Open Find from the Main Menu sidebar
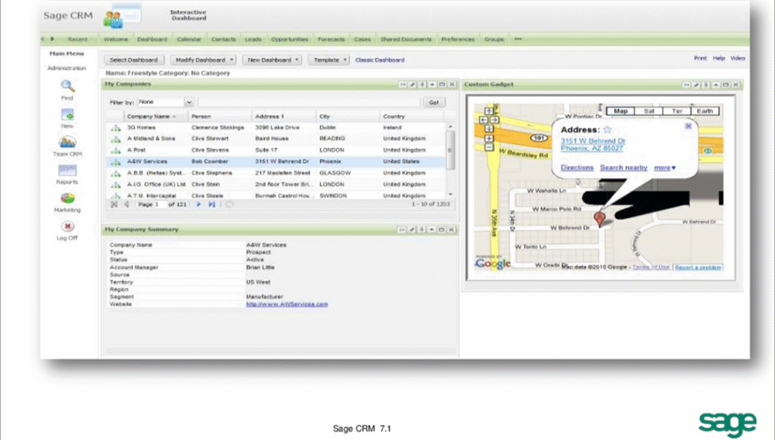Screen dimensions: 775x440 click(67, 86)
